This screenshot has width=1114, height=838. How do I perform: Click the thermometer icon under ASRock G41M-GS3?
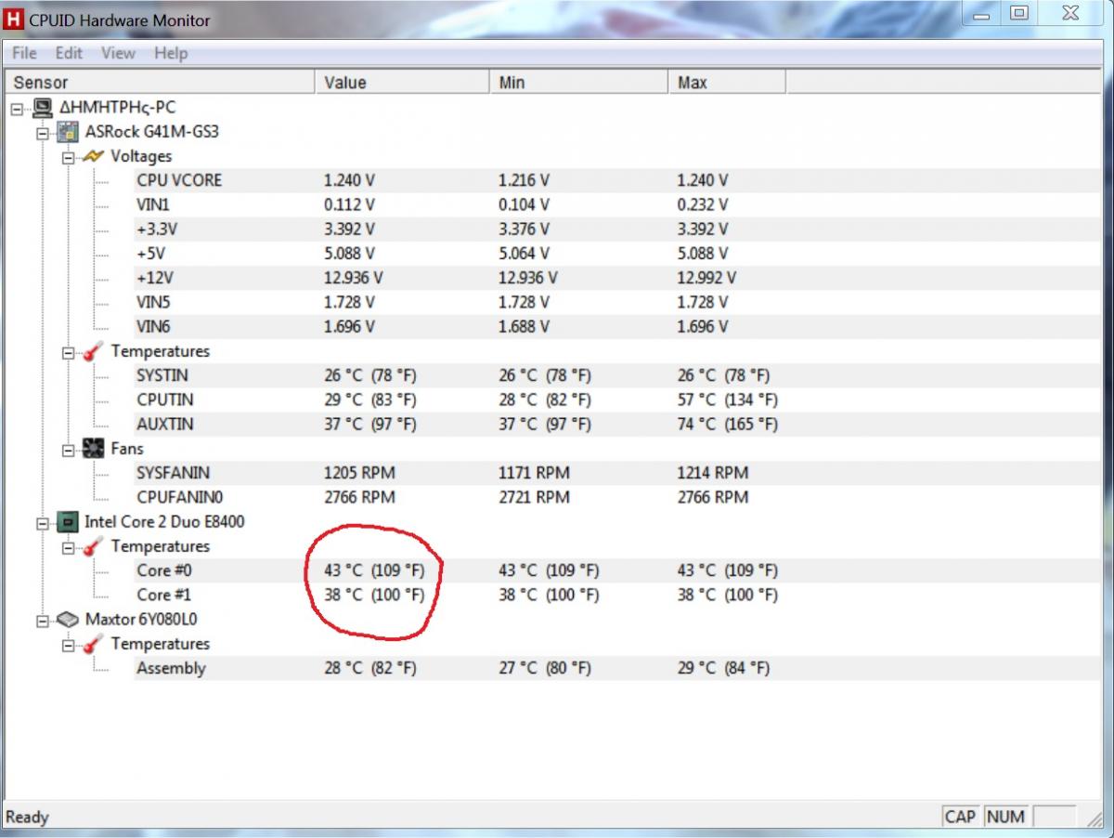(93, 351)
